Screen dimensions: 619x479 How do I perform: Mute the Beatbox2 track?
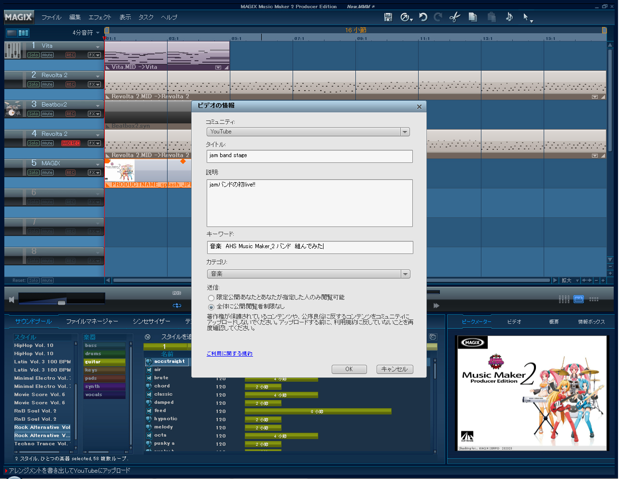click(47, 114)
